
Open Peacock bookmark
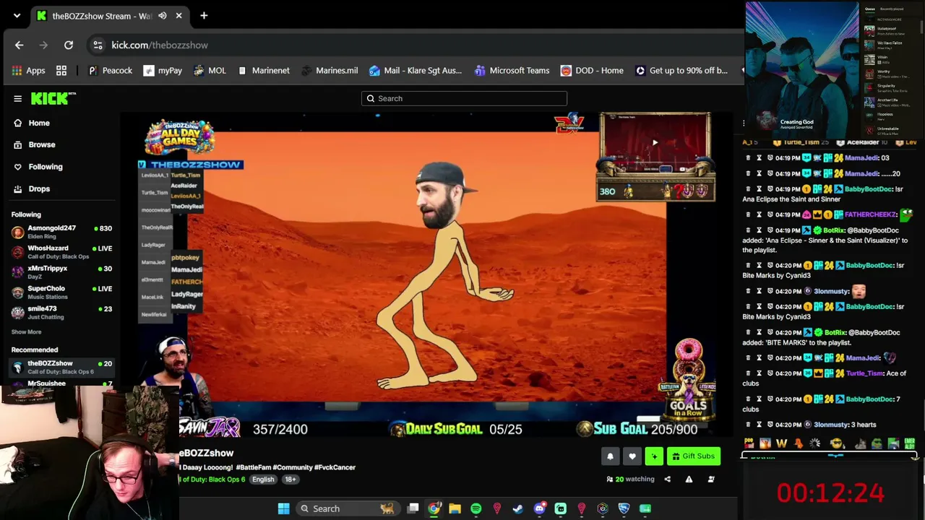click(x=110, y=71)
